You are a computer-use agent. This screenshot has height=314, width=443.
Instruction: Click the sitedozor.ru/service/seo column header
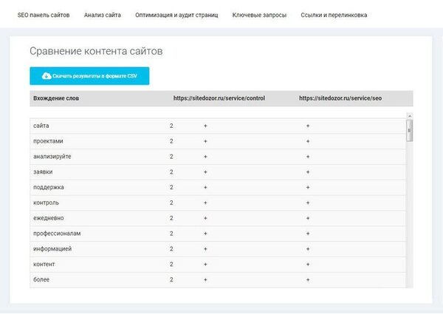(340, 98)
